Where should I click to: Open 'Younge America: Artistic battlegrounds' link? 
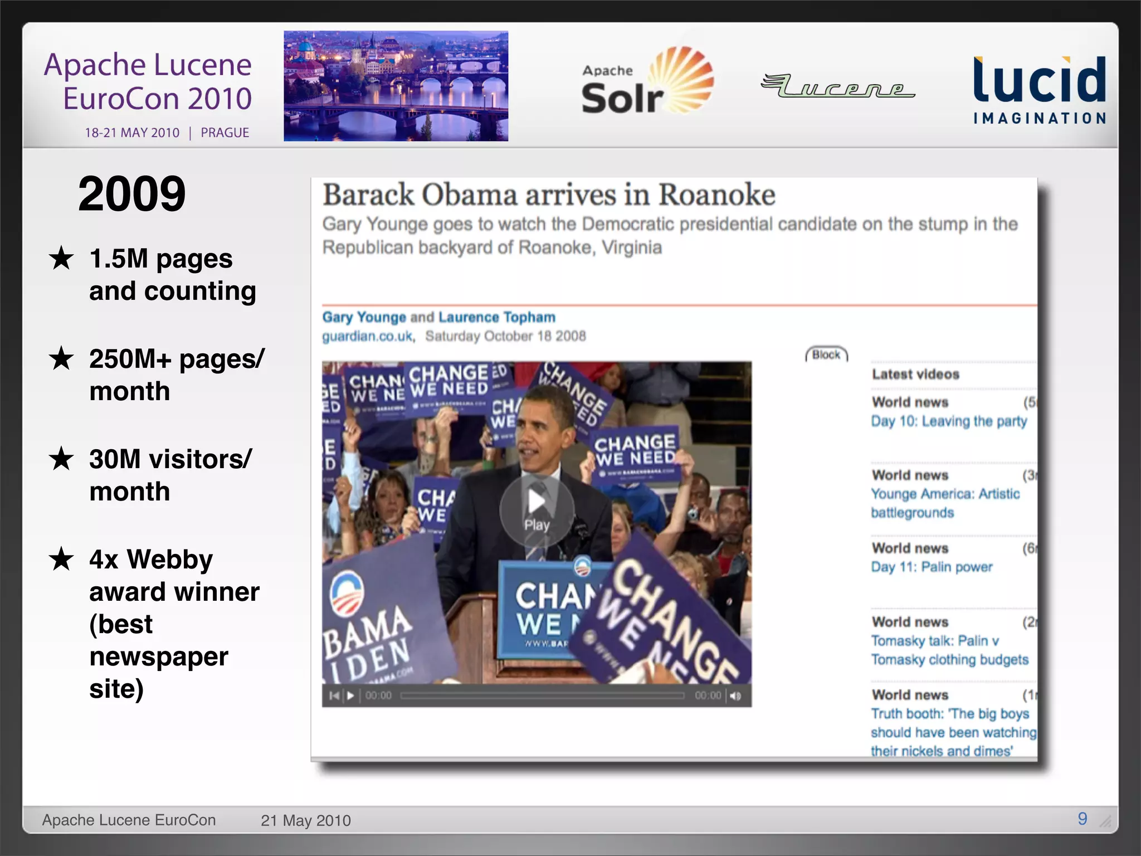(x=945, y=503)
